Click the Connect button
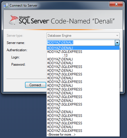The image size is (127, 138). (x=35, y=85)
